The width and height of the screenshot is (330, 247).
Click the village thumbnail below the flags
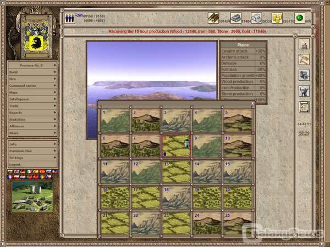(x=32, y=197)
